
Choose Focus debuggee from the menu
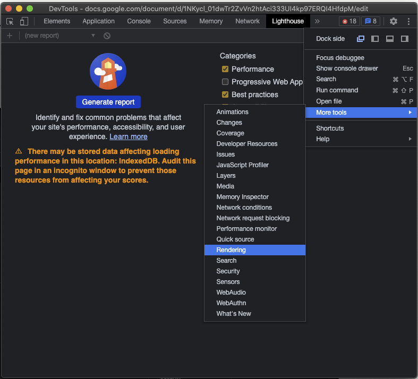[361, 58]
